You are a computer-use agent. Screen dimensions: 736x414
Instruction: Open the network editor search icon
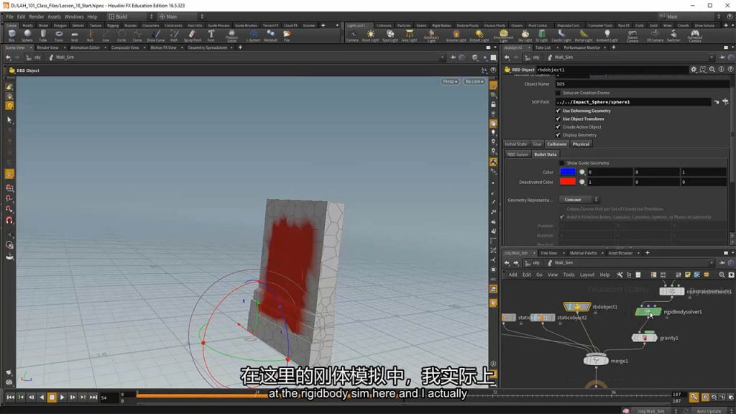[722, 275]
